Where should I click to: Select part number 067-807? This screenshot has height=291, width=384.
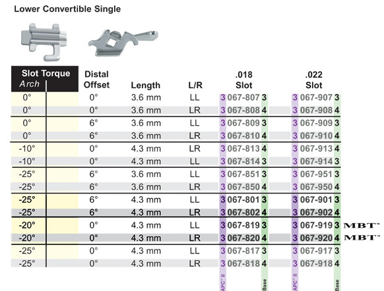coord(243,97)
